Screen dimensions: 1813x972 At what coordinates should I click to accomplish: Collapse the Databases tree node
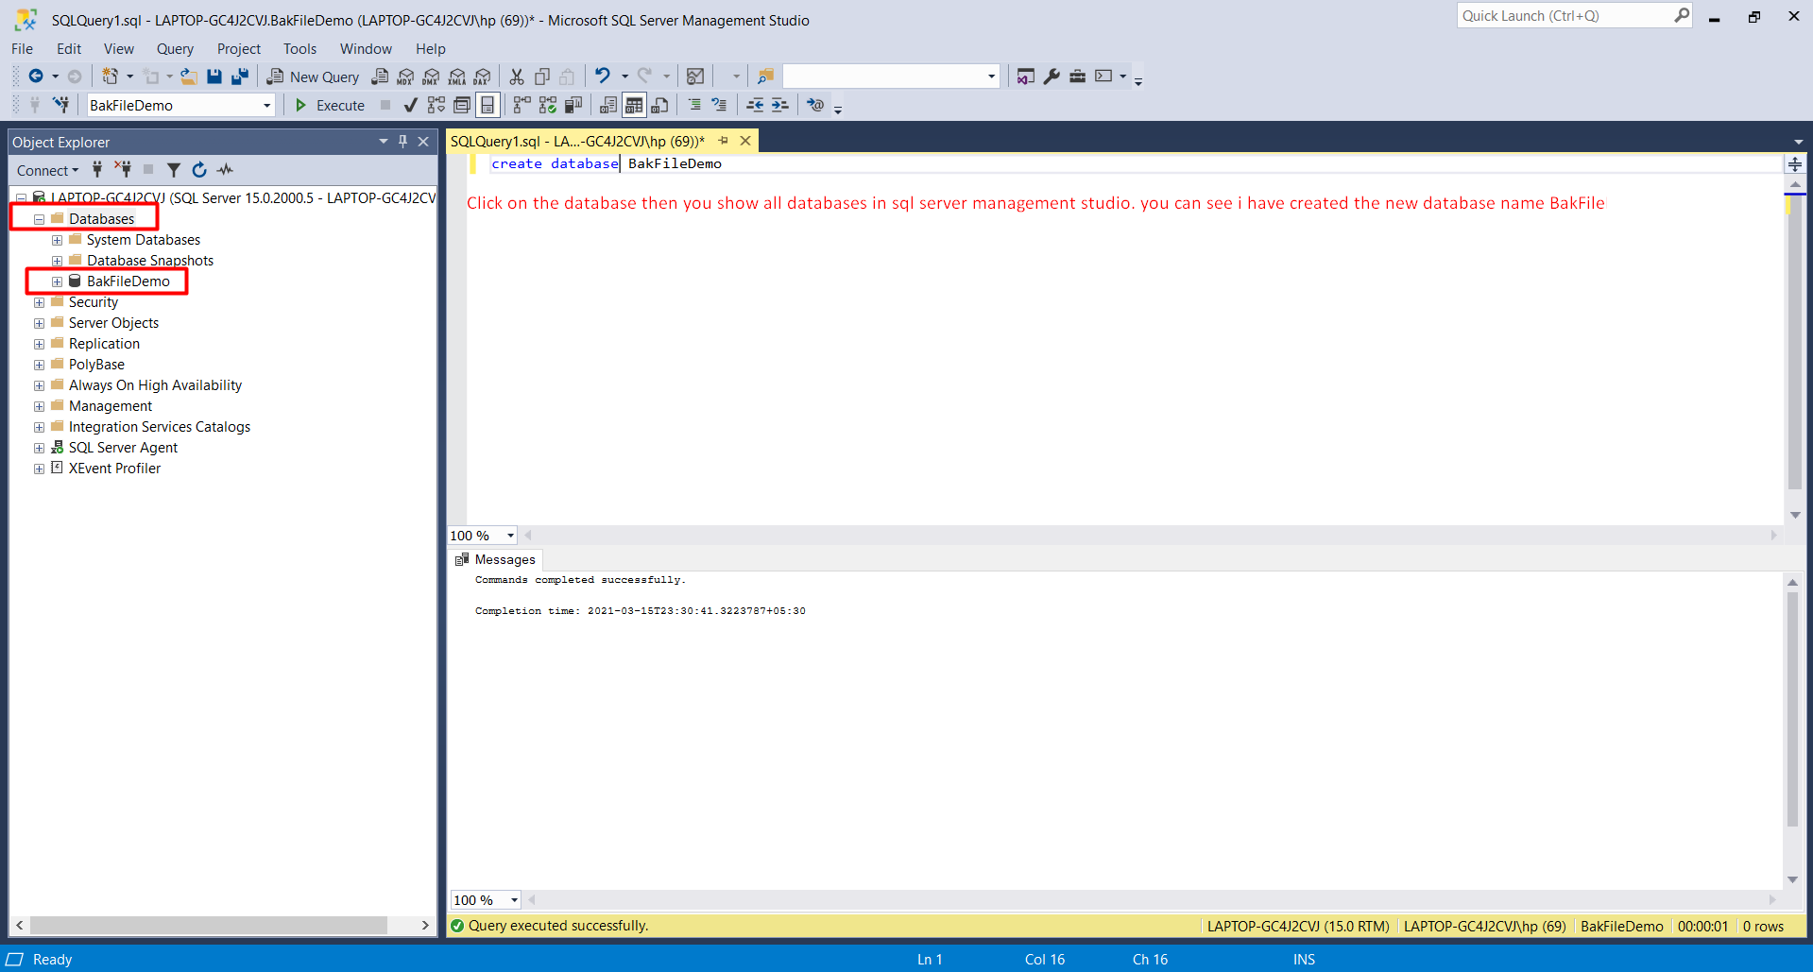click(x=39, y=219)
